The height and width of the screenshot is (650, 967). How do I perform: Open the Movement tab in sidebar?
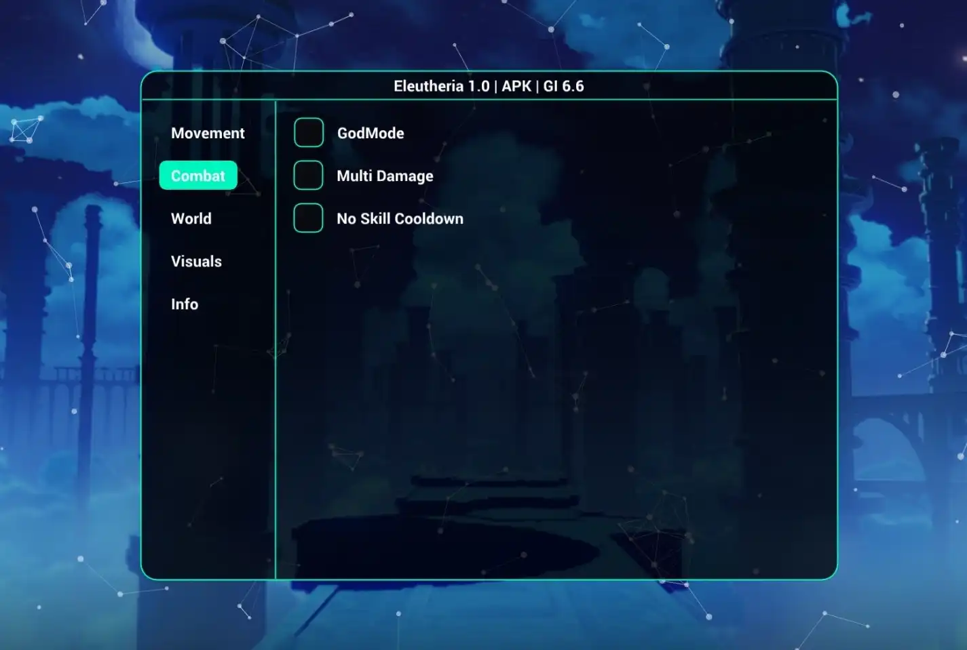pos(208,133)
